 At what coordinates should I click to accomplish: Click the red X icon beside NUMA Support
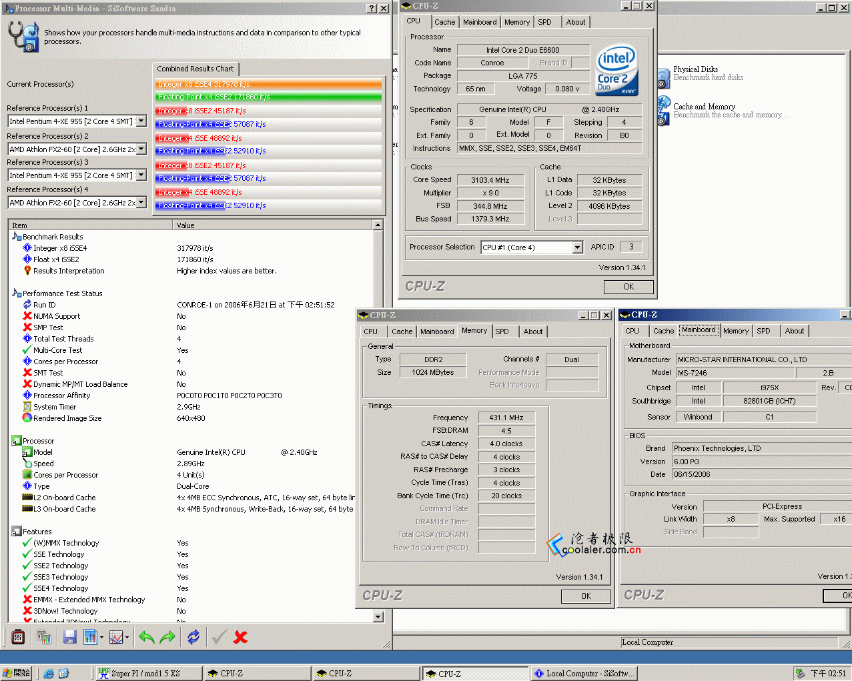pos(27,316)
